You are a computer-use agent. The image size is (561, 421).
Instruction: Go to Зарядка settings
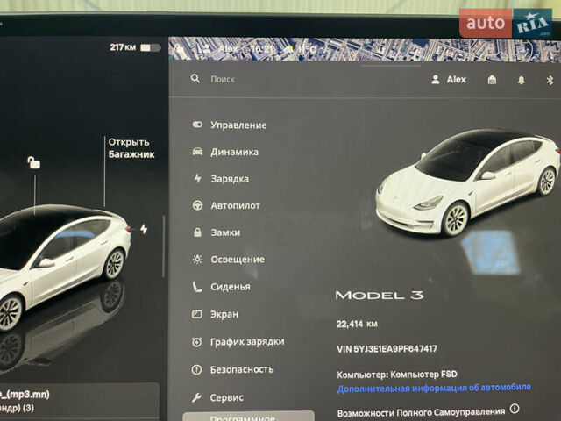click(x=229, y=179)
